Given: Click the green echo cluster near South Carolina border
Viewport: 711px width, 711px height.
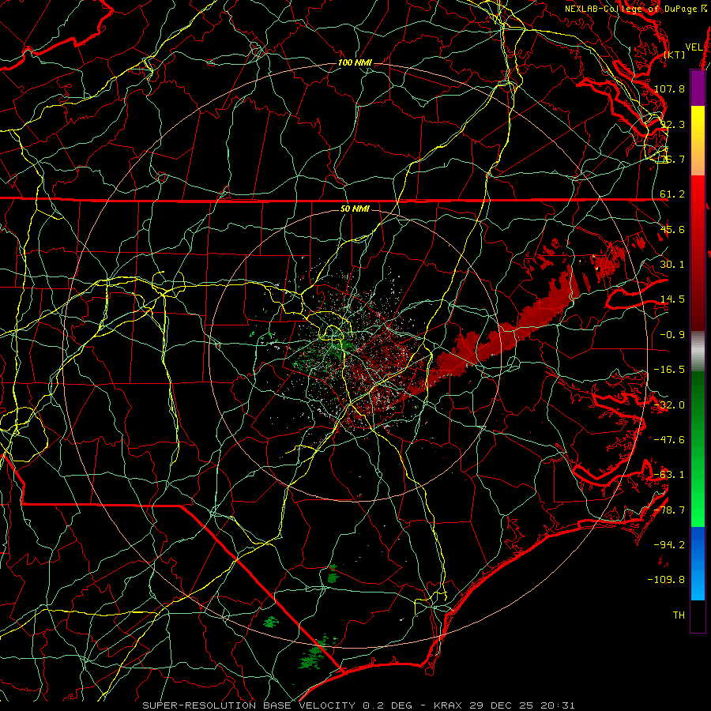Looking at the screenshot, I should point(315,655).
